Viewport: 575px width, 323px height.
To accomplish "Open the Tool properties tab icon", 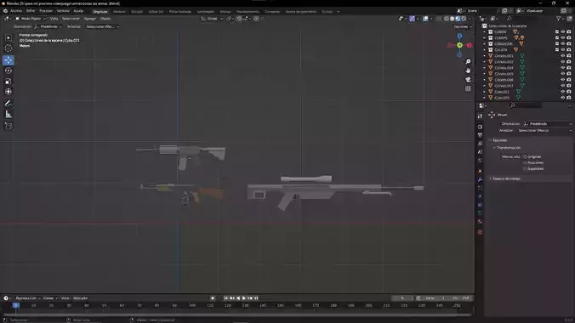I will click(480, 116).
